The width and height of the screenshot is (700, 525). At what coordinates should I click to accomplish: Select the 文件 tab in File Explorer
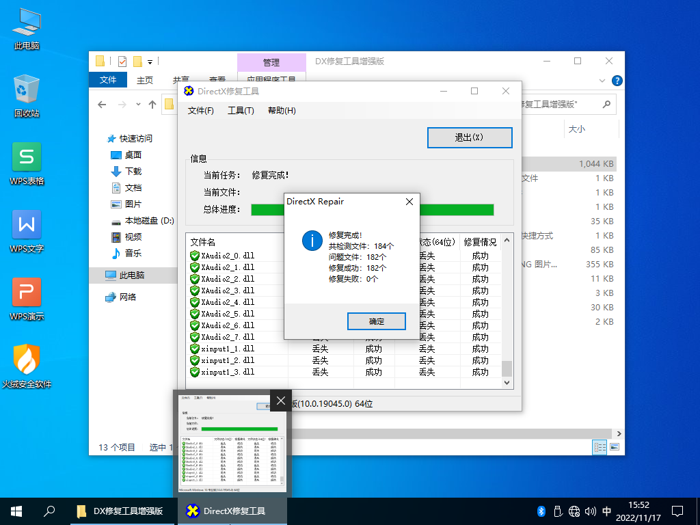[108, 80]
